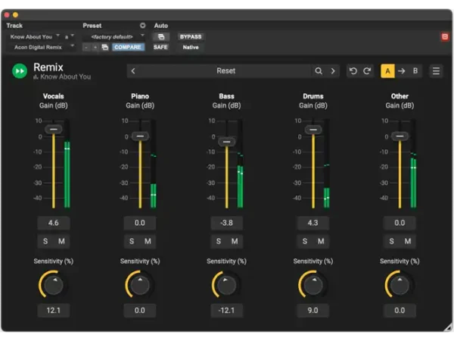Copy A settings to B arrow

coord(402,71)
